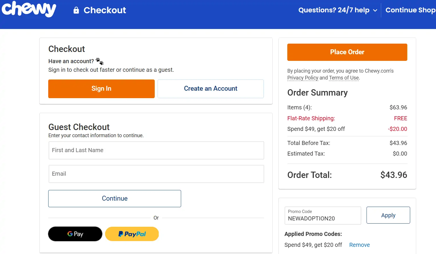View the Terms of Use

pos(344,78)
